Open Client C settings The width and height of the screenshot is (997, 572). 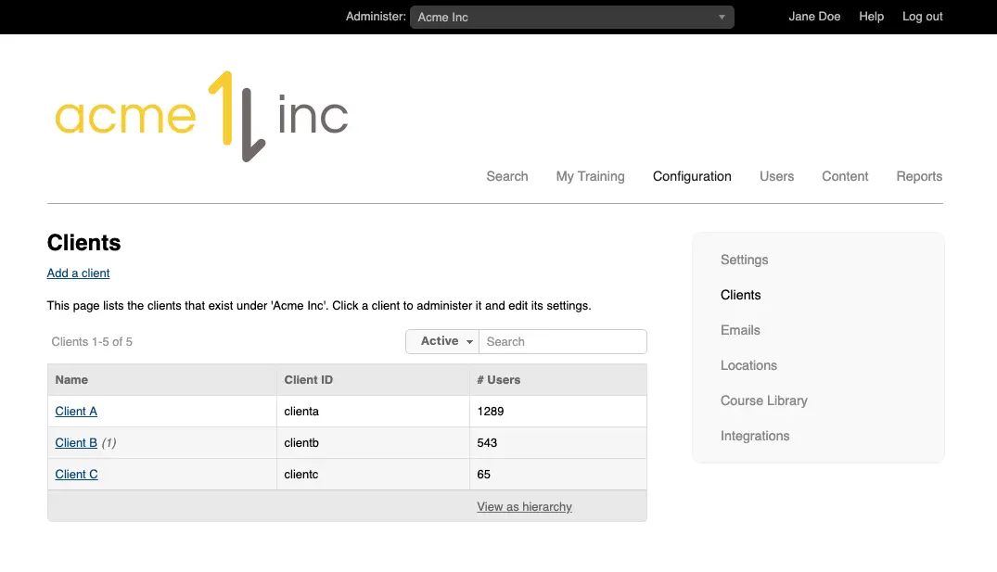click(76, 474)
